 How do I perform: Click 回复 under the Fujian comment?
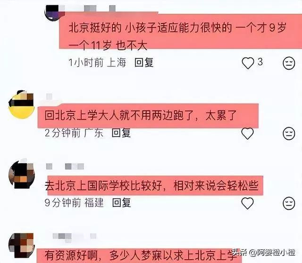click(x=122, y=203)
